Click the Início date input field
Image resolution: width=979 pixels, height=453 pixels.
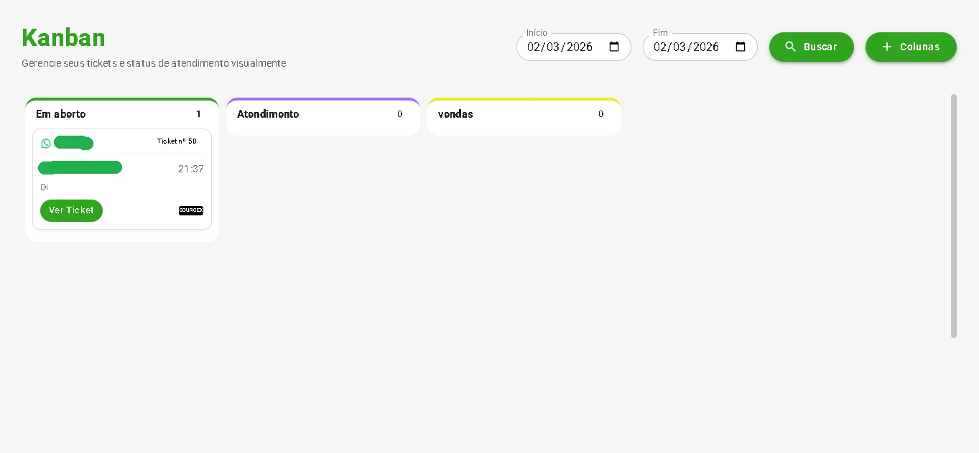tap(560, 47)
